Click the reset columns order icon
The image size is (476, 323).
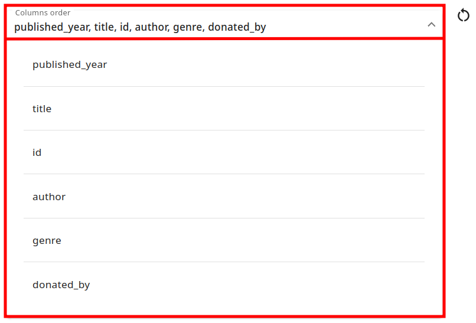(464, 16)
